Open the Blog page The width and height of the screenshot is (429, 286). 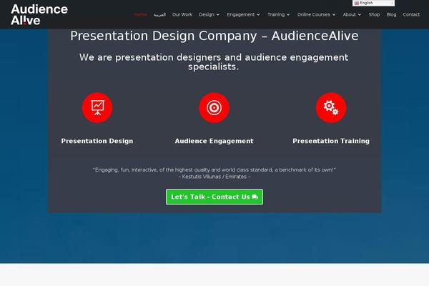click(x=391, y=14)
